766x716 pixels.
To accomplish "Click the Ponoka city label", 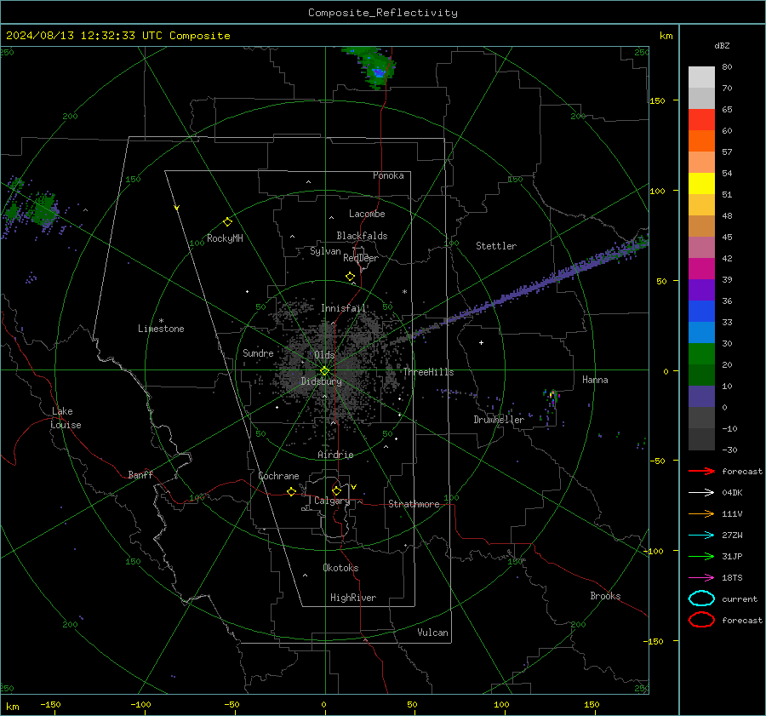I will 388,175.
